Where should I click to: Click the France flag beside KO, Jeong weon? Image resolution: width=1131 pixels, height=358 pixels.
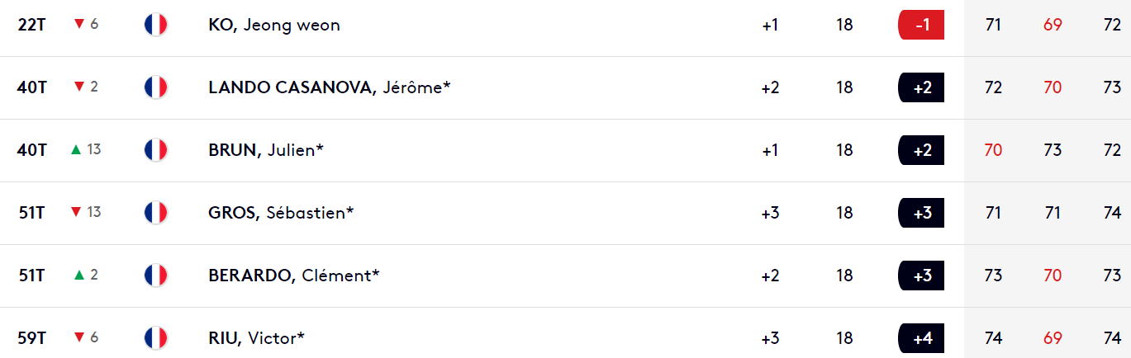point(155,25)
